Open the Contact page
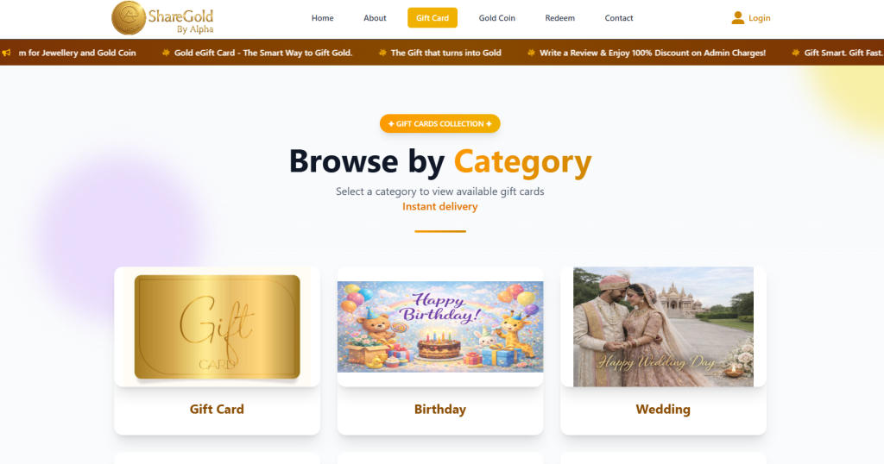This screenshot has height=464, width=884. point(618,18)
